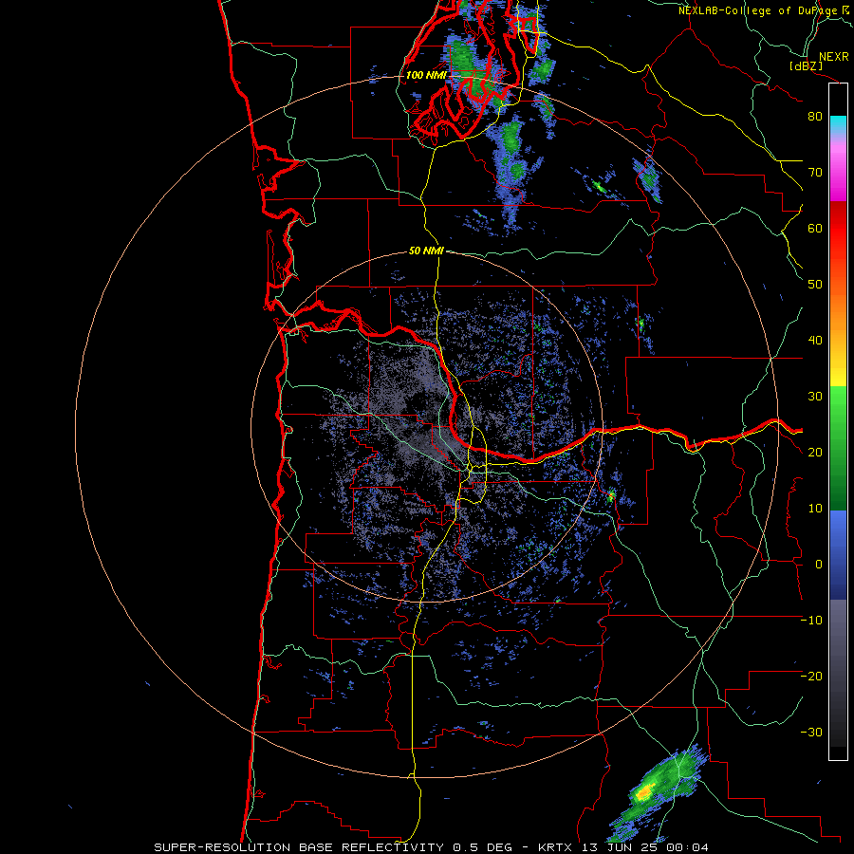854x854 pixels.
Task: Click the "[dBZ]" unit label
Action: tap(806, 65)
